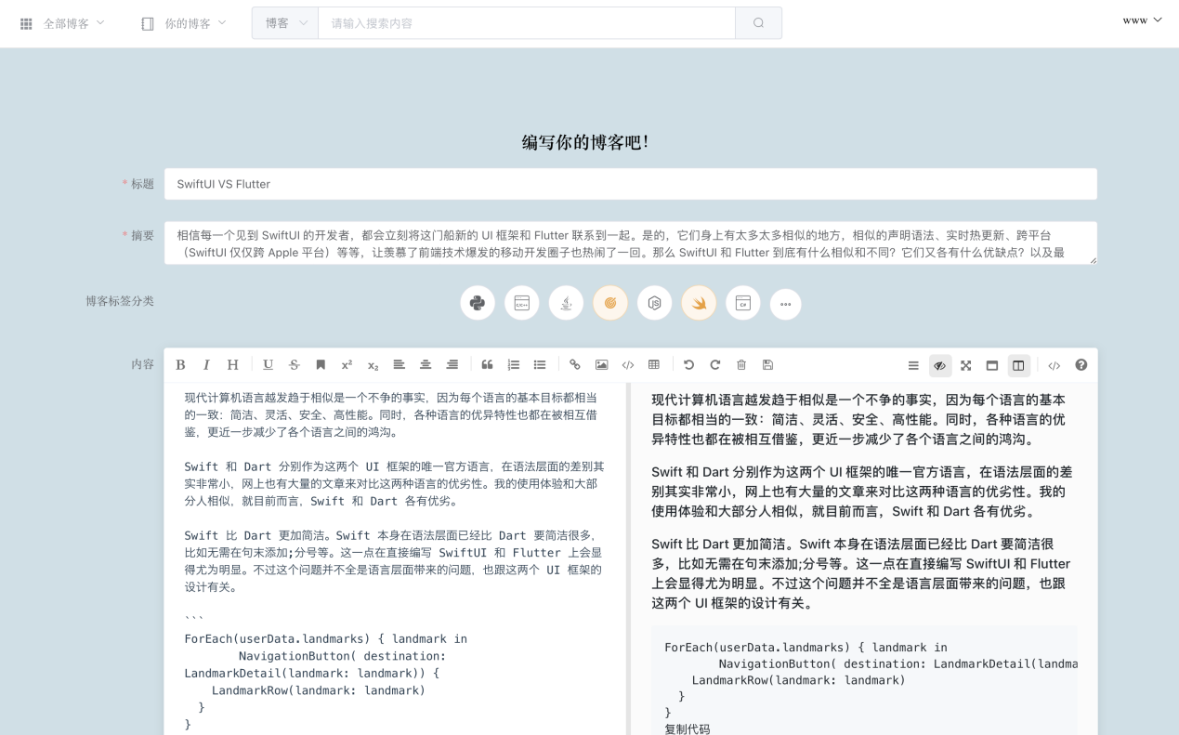
Task: Select the Python blog tag
Action: point(478,303)
